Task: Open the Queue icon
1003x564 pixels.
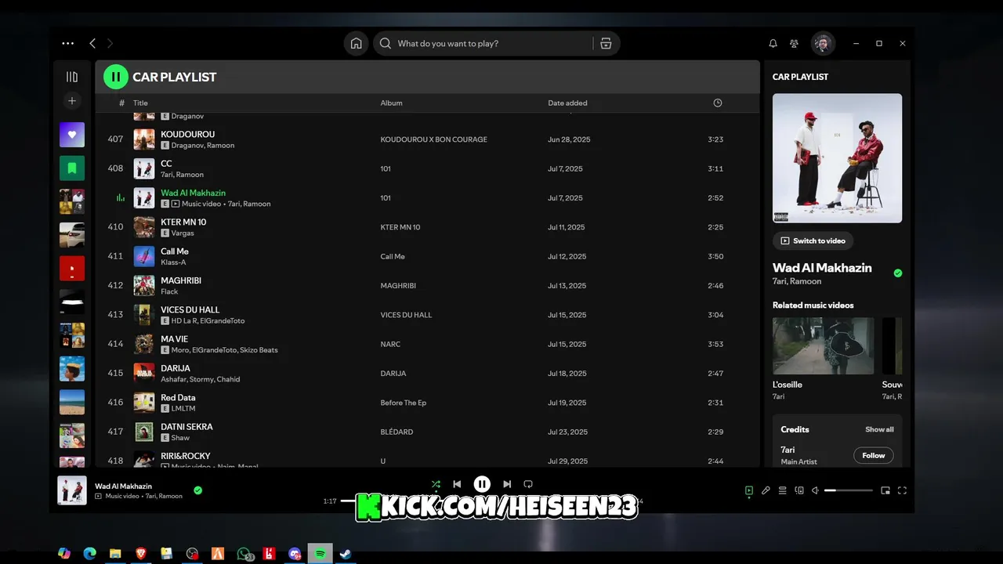Action: [782, 490]
